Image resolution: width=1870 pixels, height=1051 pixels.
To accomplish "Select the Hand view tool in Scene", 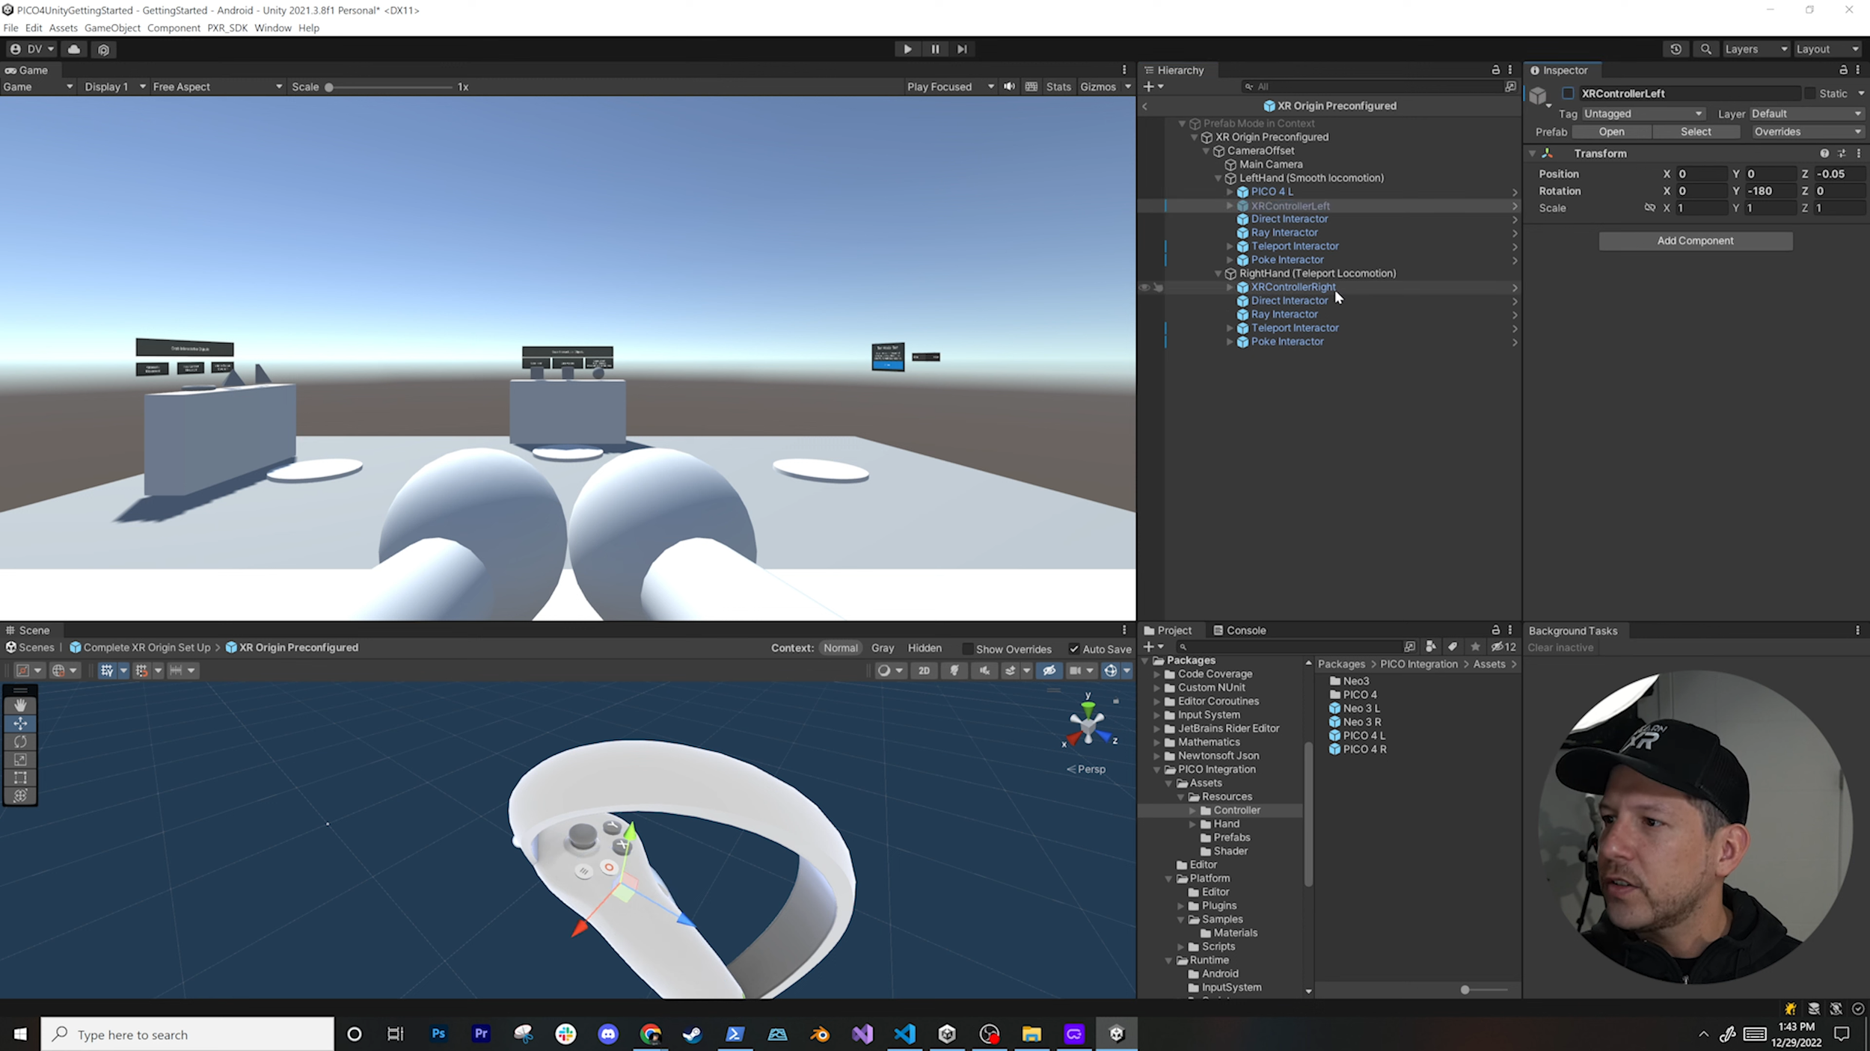I will click(20, 705).
